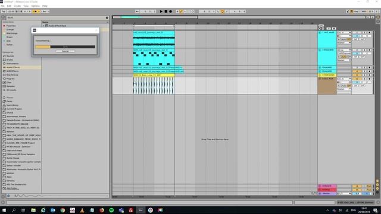381x214 pixels.
Task: Click Add Folder in browser Places
Action: point(13,188)
